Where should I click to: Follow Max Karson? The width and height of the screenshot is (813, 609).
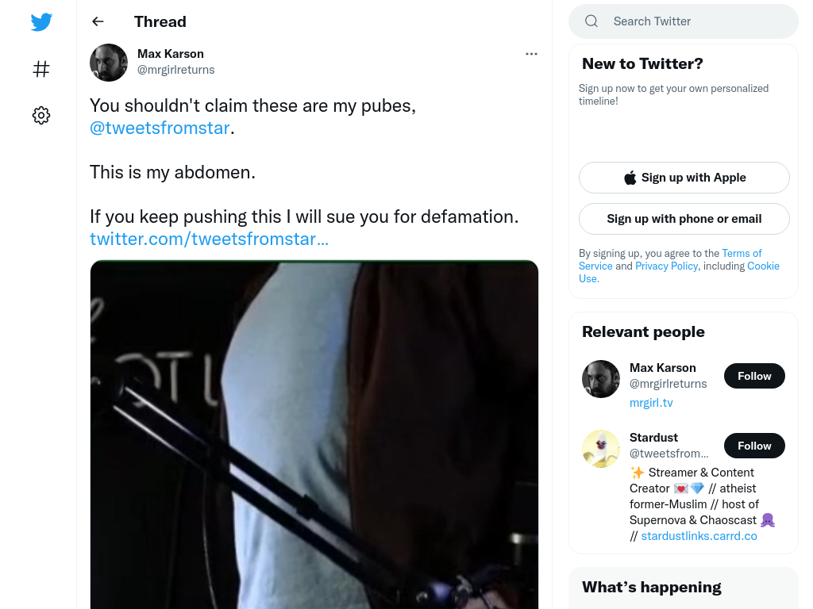coord(754,376)
